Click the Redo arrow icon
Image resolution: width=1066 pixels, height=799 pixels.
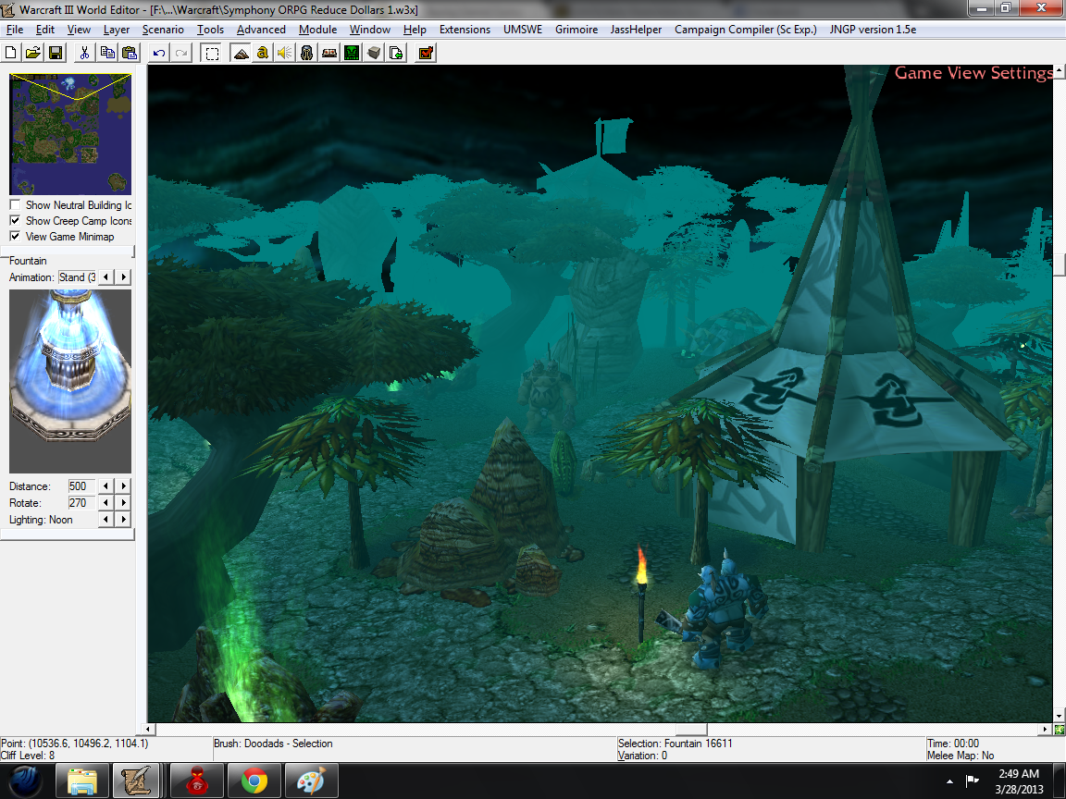click(181, 53)
